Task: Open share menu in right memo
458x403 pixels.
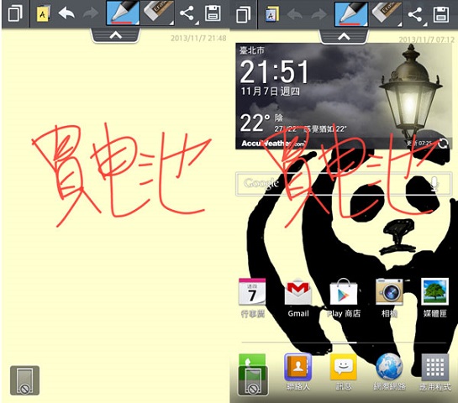Action: click(x=416, y=14)
